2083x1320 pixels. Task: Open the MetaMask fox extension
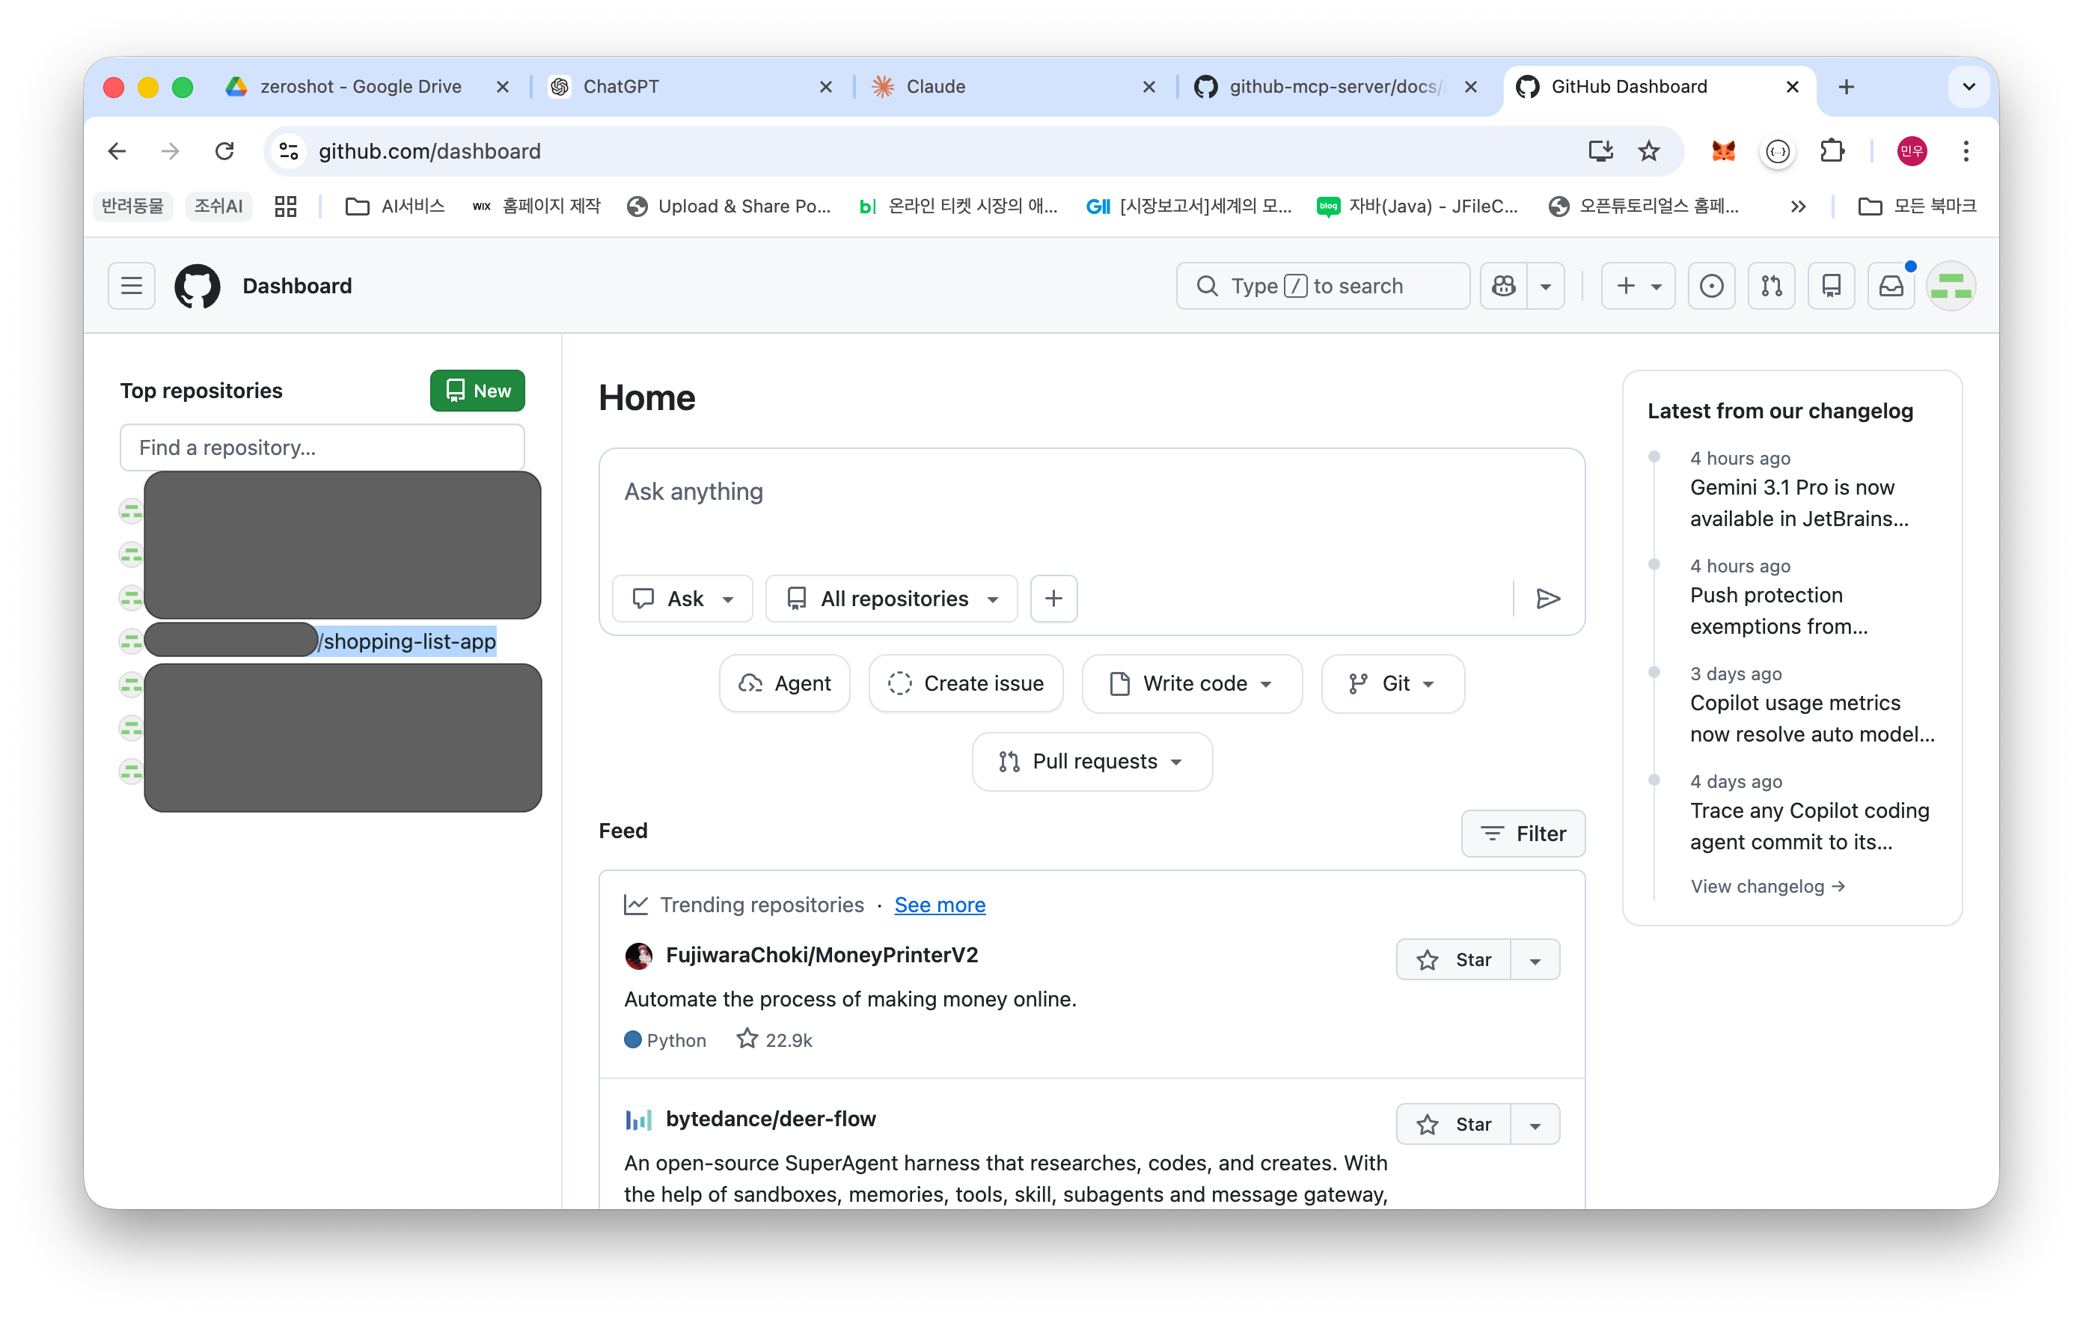[1723, 151]
